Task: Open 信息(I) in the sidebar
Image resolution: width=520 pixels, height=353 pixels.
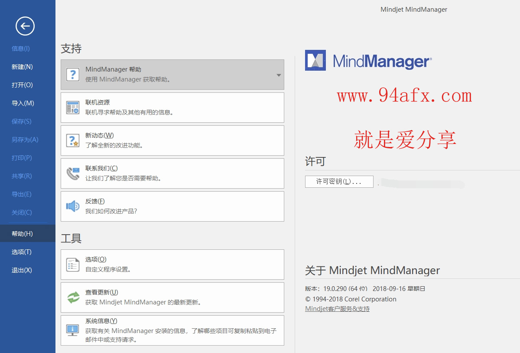Action: point(21,49)
